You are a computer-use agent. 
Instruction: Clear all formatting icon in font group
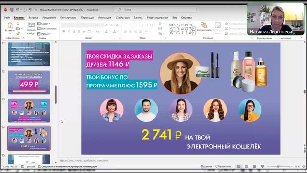[x=117, y=25]
